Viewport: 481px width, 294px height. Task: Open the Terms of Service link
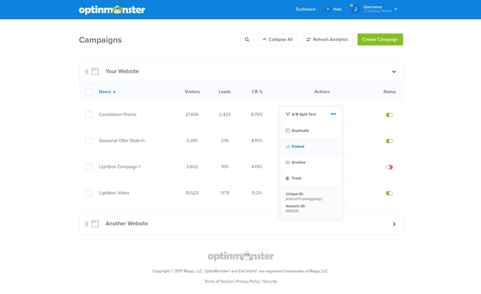(219, 281)
